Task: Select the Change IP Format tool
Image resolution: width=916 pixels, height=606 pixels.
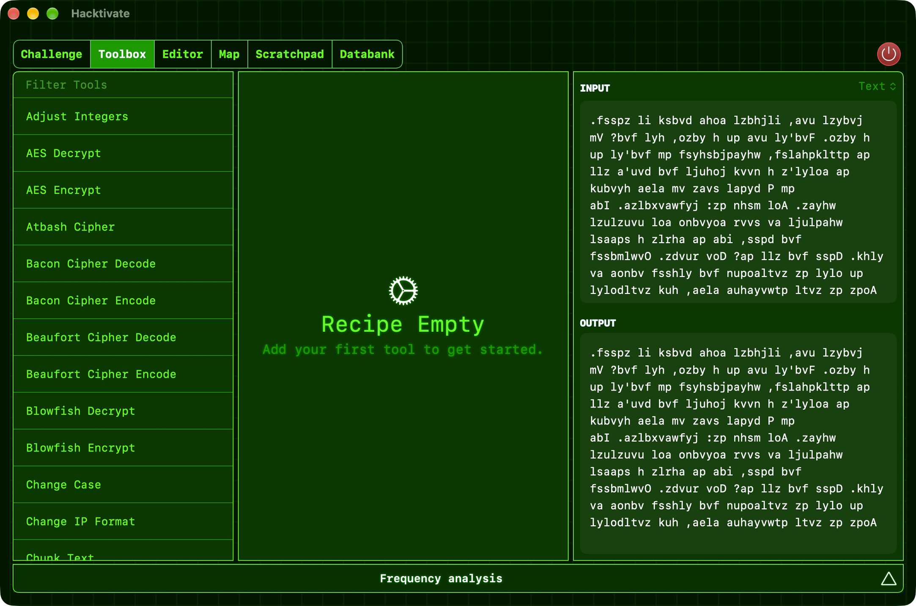Action: (123, 521)
